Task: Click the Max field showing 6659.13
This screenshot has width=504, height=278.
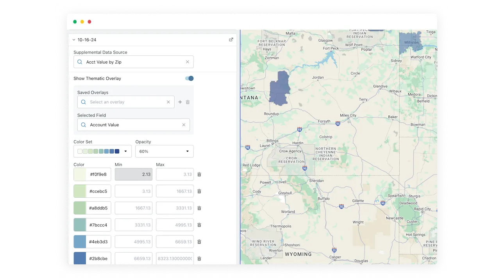Action: point(175,242)
